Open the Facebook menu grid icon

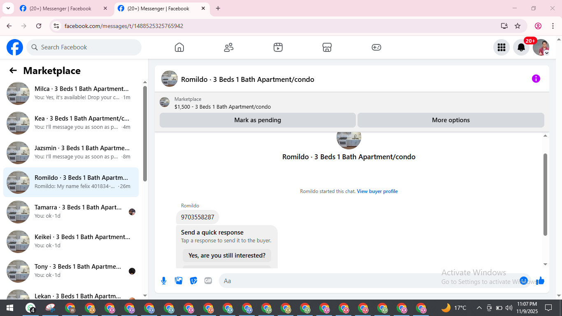pos(502,47)
